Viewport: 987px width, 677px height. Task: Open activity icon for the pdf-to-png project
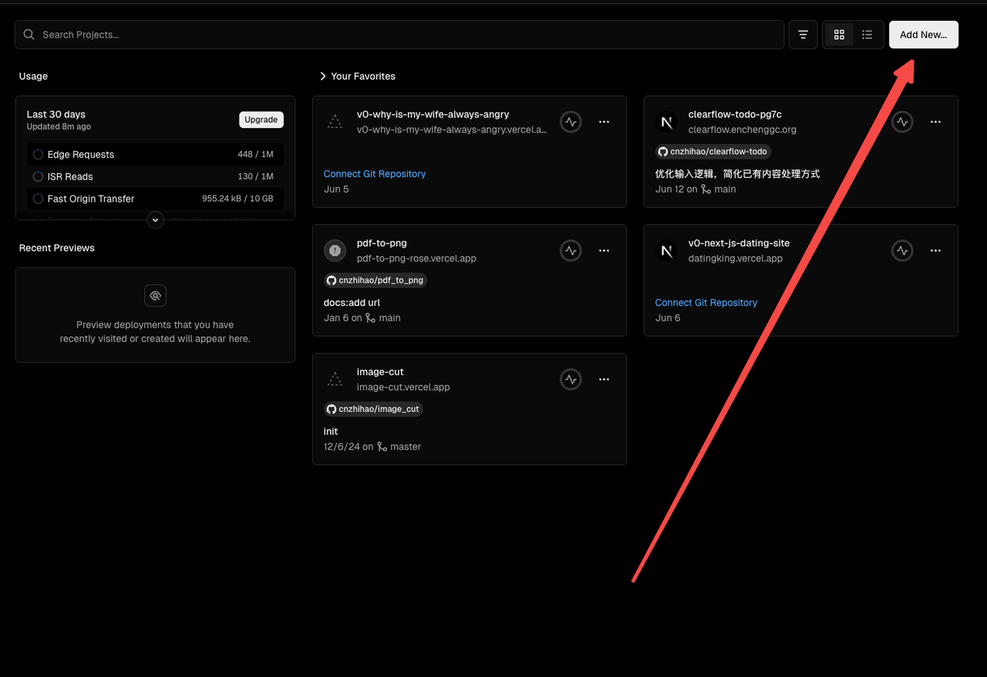571,250
